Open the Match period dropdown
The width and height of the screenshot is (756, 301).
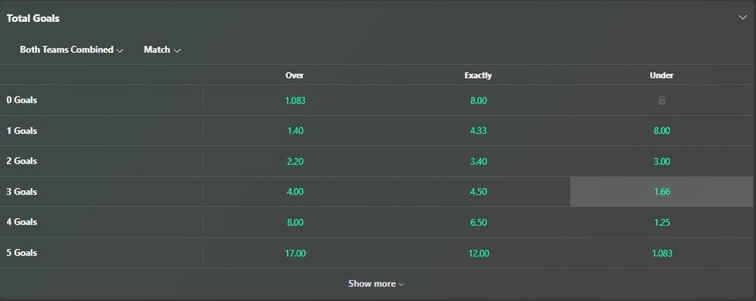[x=162, y=50]
